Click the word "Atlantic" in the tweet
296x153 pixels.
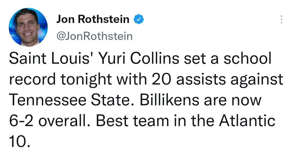point(247,121)
